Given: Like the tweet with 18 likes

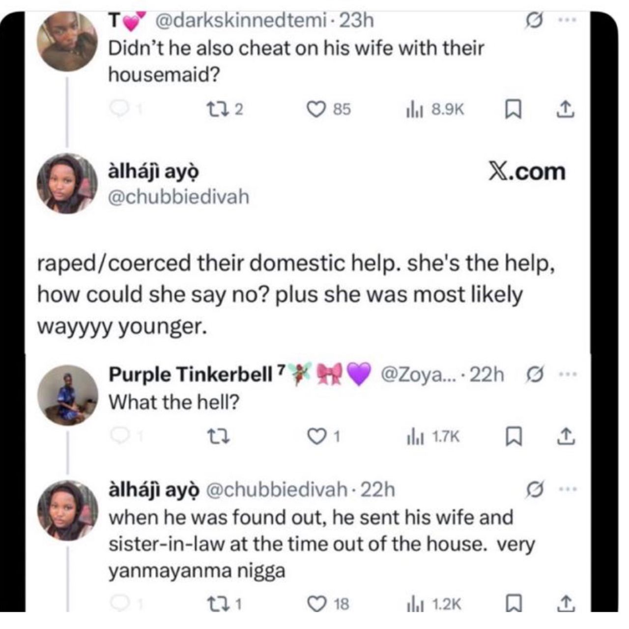Looking at the screenshot, I should tap(316, 603).
